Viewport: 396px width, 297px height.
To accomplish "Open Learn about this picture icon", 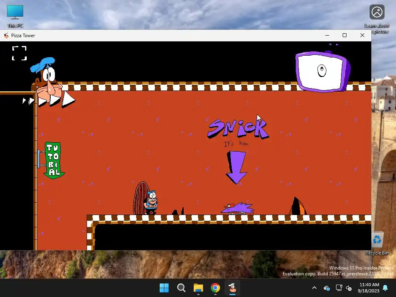I will [x=377, y=19].
